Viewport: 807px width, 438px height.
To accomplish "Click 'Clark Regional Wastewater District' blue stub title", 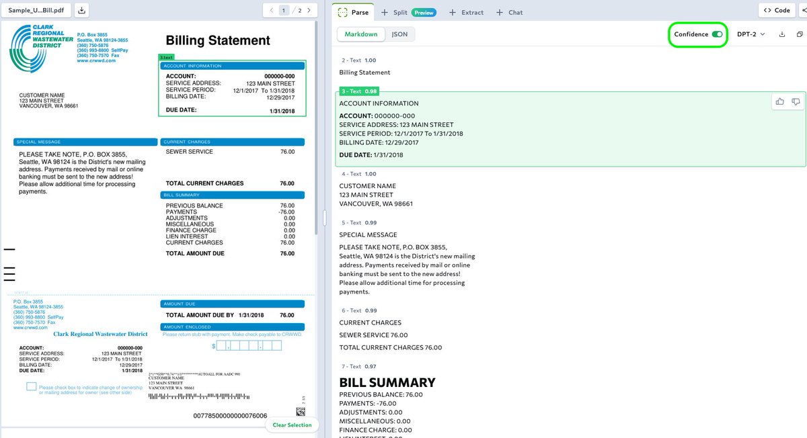I will (x=100, y=334).
